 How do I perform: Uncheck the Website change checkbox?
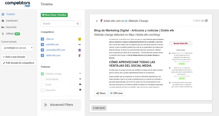42,74
